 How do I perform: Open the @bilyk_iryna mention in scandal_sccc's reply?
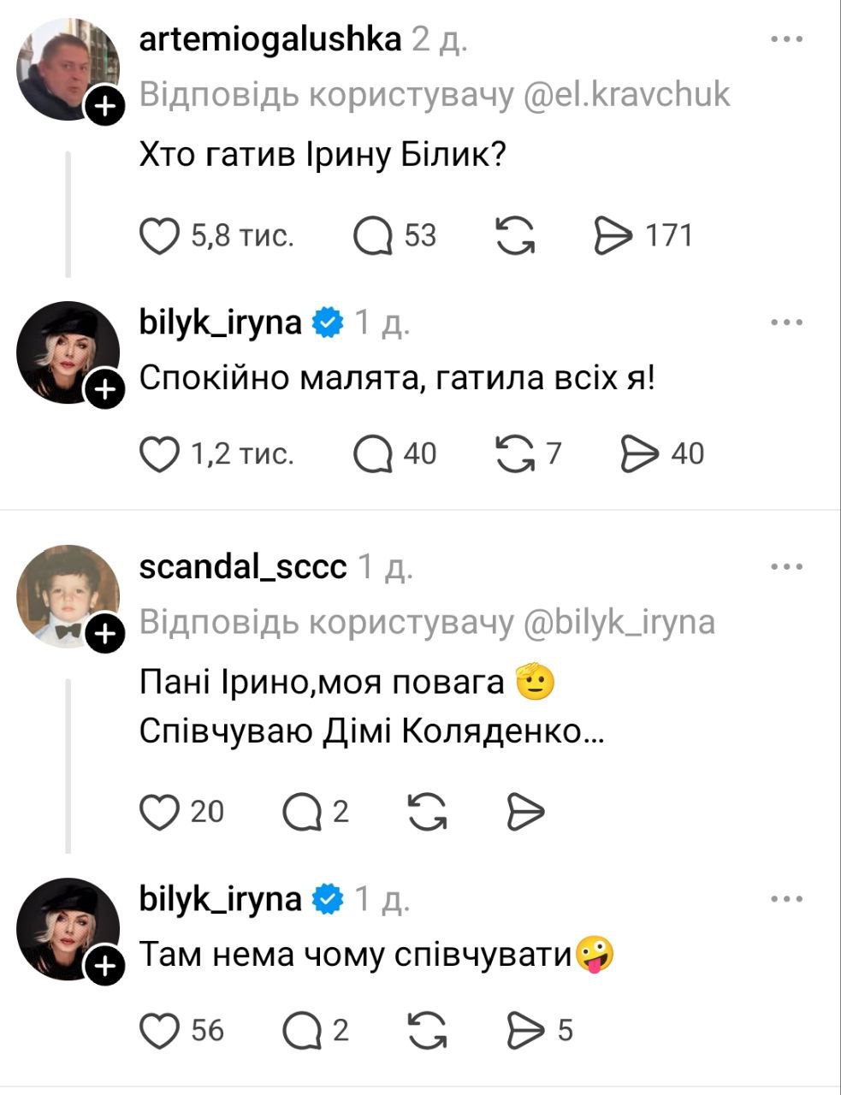tap(618, 622)
